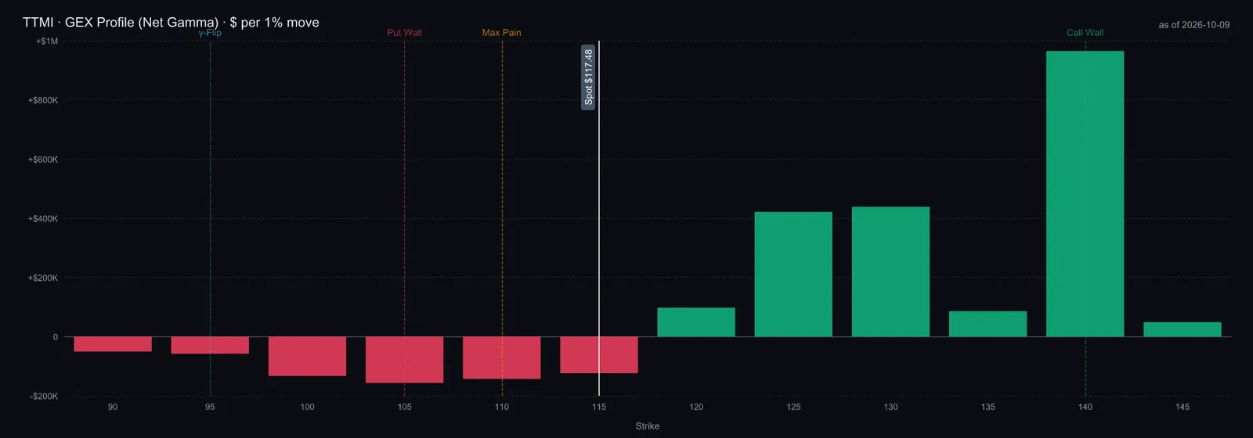Click the chart title TTMI GEX Profile

click(x=171, y=22)
